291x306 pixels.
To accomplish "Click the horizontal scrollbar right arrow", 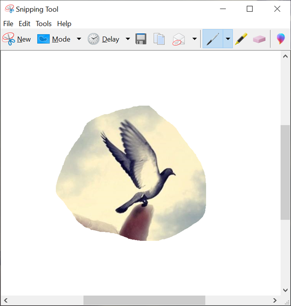I will [x=274, y=300].
